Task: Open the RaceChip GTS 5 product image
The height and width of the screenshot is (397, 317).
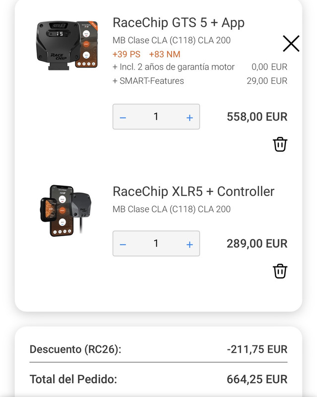Action: [x=67, y=45]
